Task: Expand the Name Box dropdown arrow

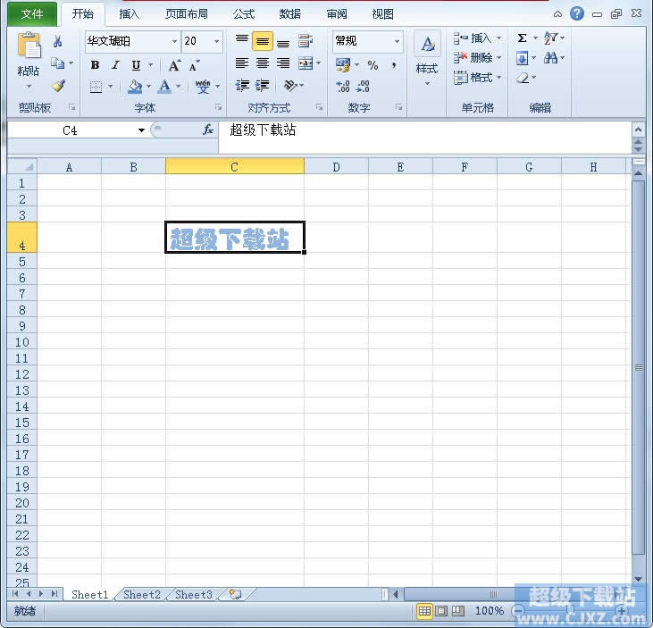Action: (142, 130)
